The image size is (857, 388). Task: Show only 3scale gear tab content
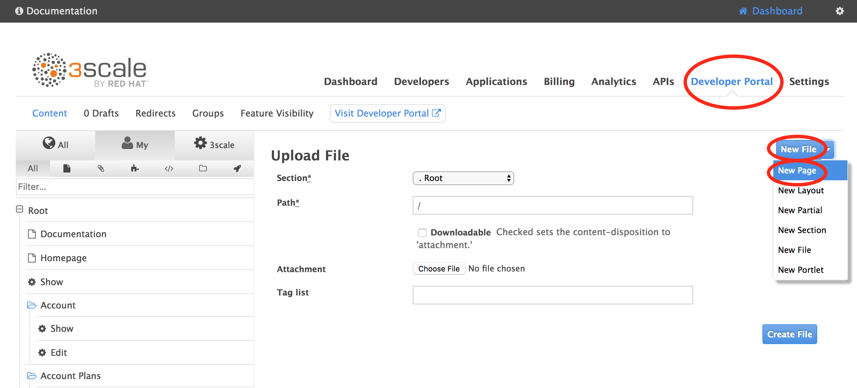(x=214, y=145)
